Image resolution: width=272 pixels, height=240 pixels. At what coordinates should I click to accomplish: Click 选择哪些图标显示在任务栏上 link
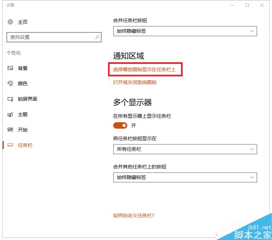144,69
